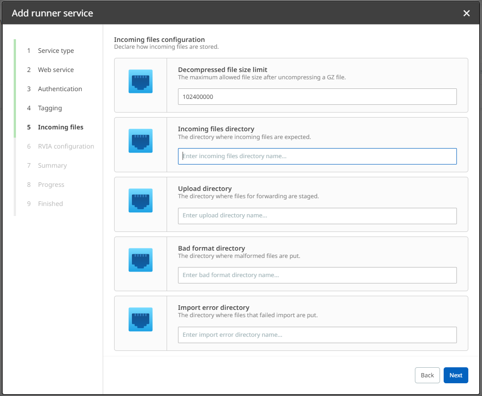Click the description about uncompressing a GZ file
Viewport: 482px width, 396px height.
[262, 77]
